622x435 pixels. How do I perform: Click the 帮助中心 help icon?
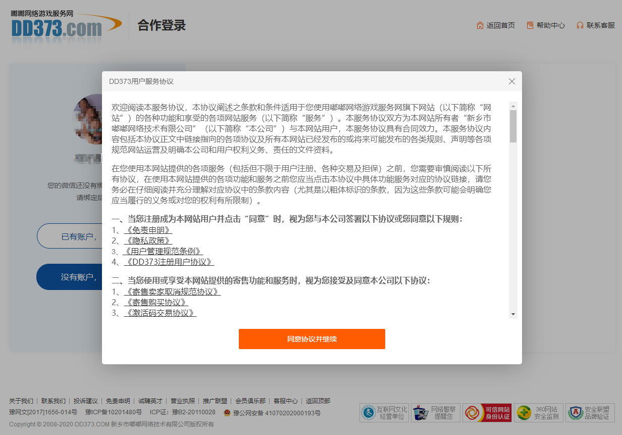point(530,25)
